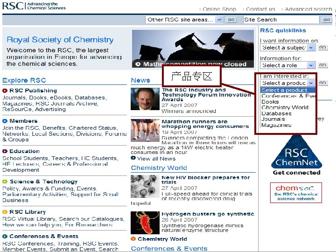Click the Explore RSC section heading
The image size is (336, 252).
click(x=24, y=80)
